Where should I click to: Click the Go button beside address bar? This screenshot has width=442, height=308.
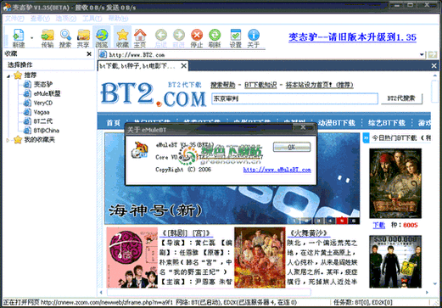(432, 54)
